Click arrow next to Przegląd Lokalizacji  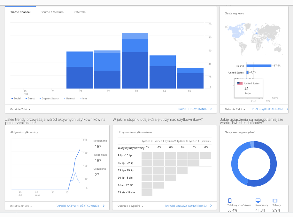(288, 109)
